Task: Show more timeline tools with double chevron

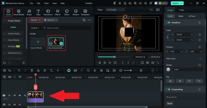Action: [58, 70]
